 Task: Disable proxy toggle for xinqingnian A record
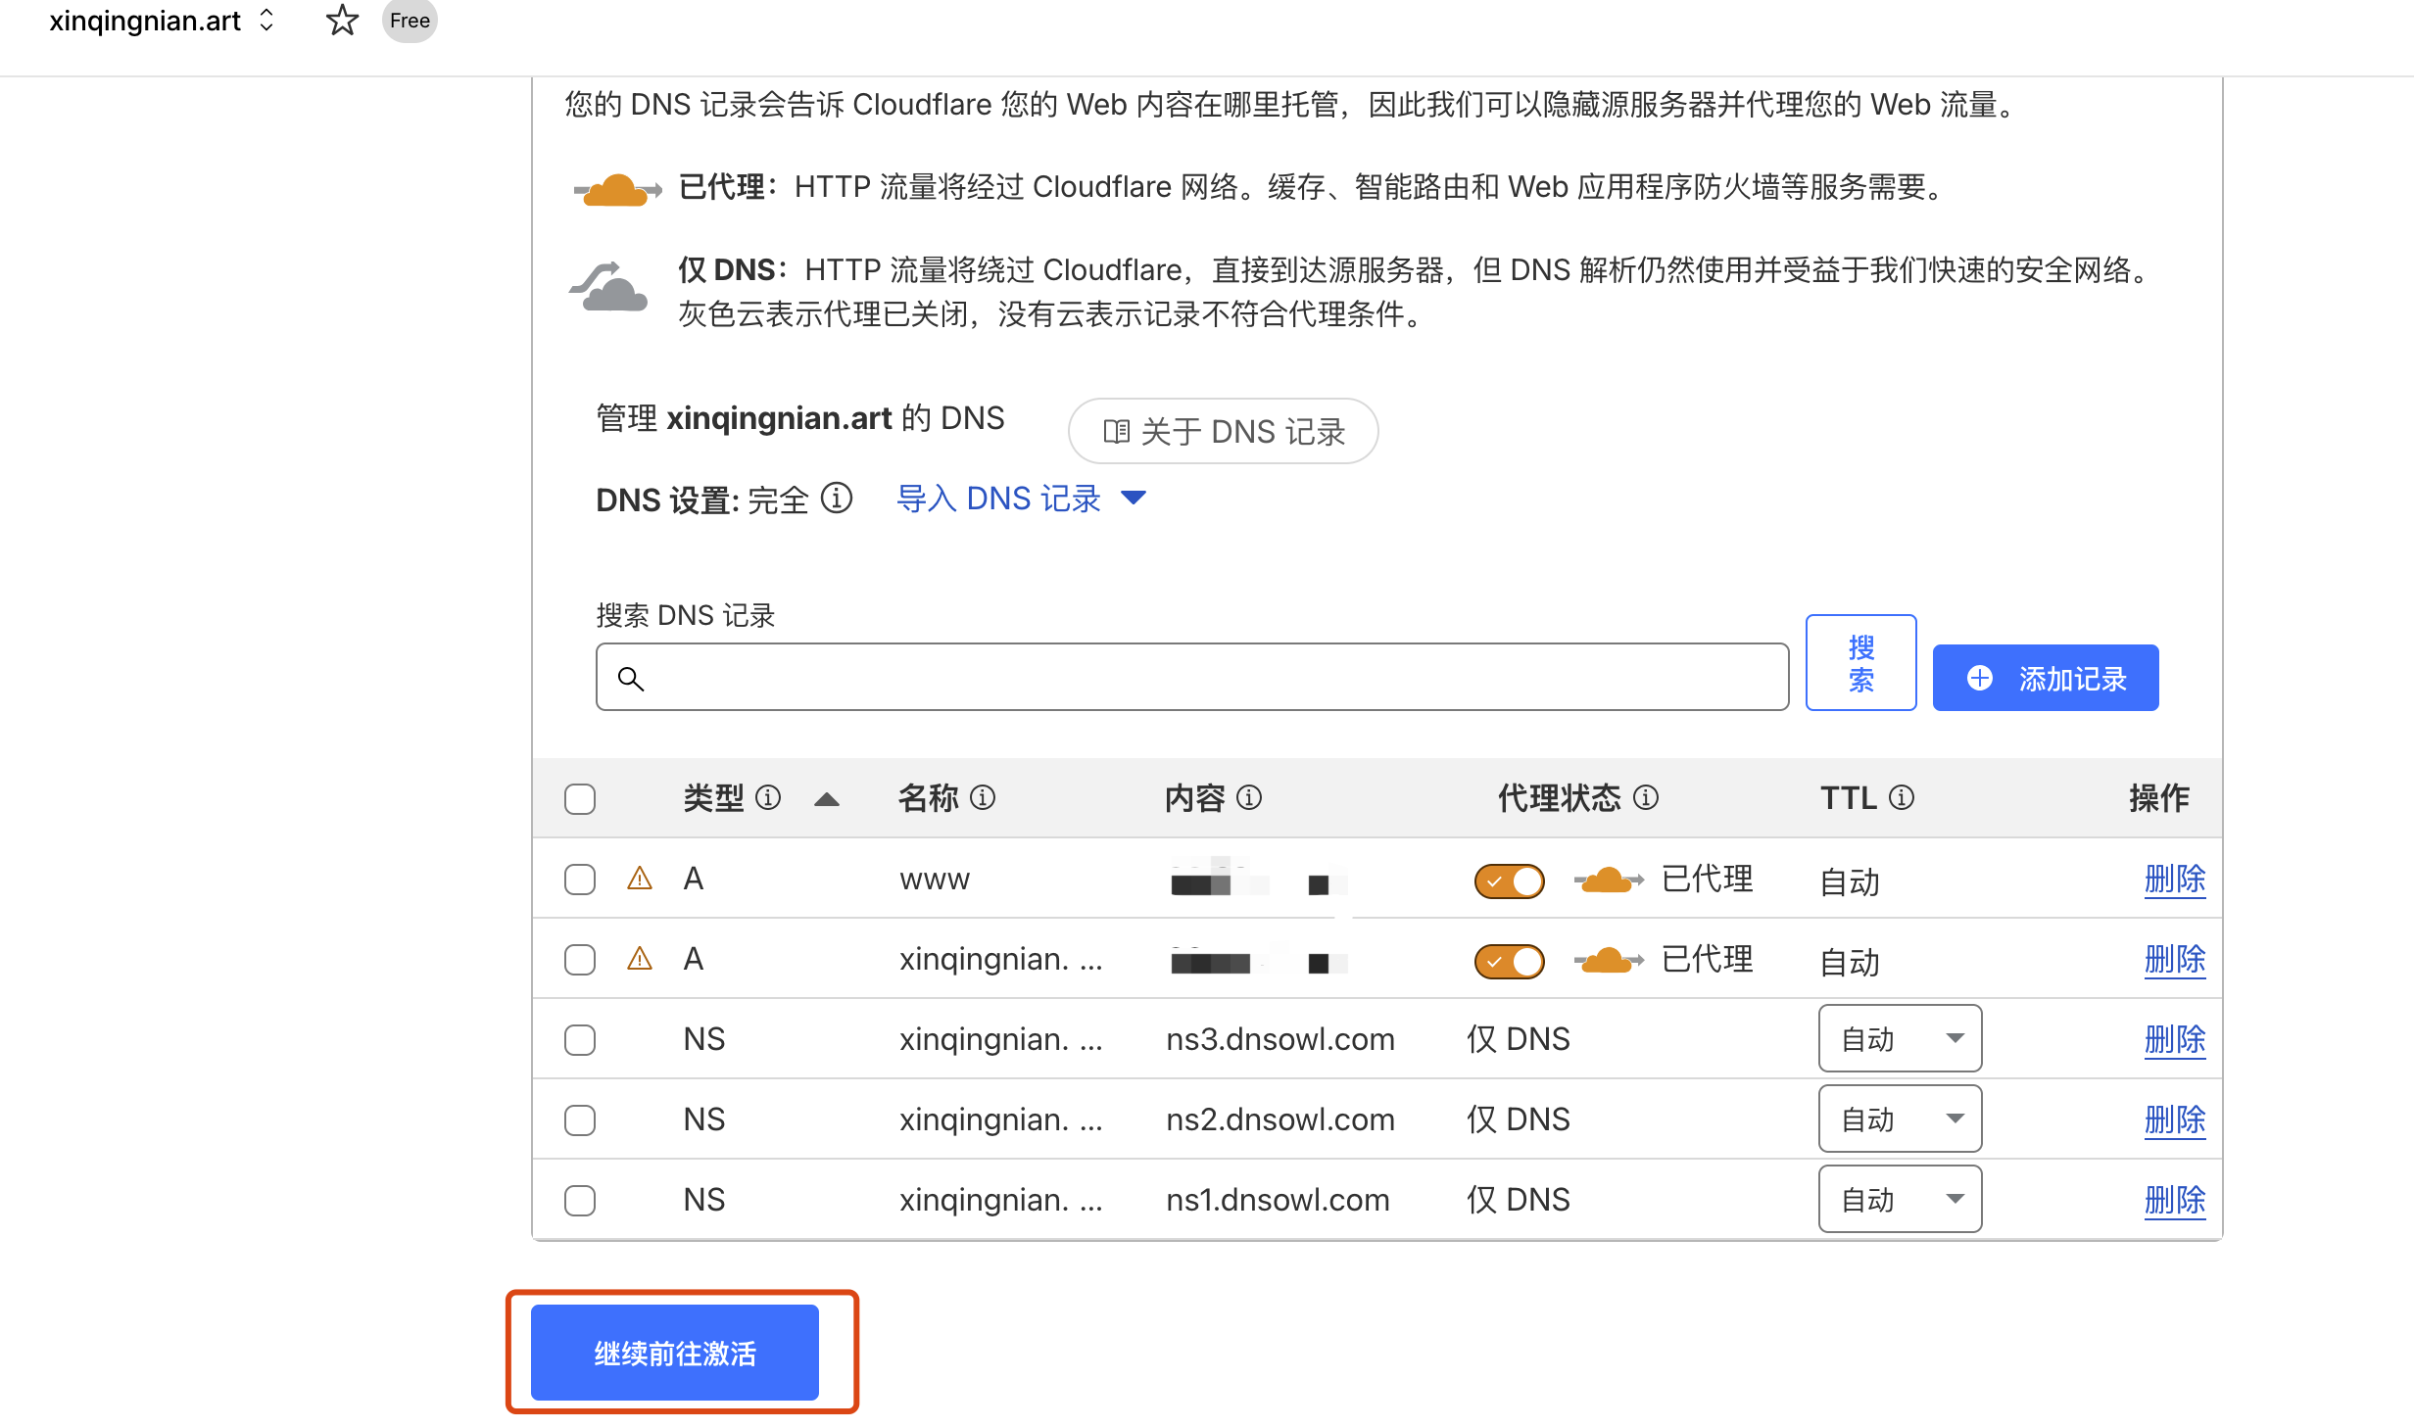[x=1510, y=961]
